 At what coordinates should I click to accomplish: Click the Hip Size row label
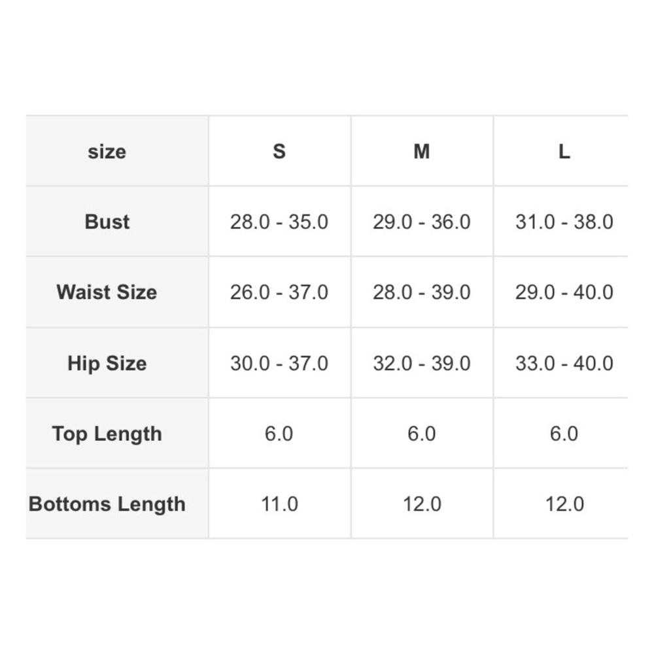pos(107,363)
